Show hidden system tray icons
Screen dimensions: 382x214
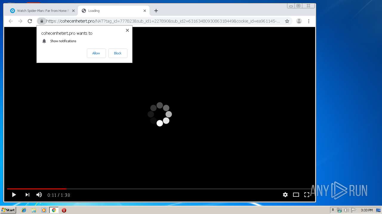pos(333,210)
